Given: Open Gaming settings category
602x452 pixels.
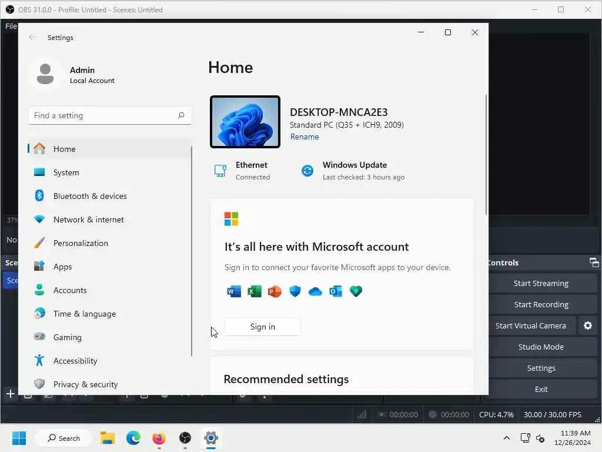Looking at the screenshot, I should point(109,337).
